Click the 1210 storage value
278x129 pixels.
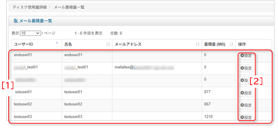click(x=208, y=117)
